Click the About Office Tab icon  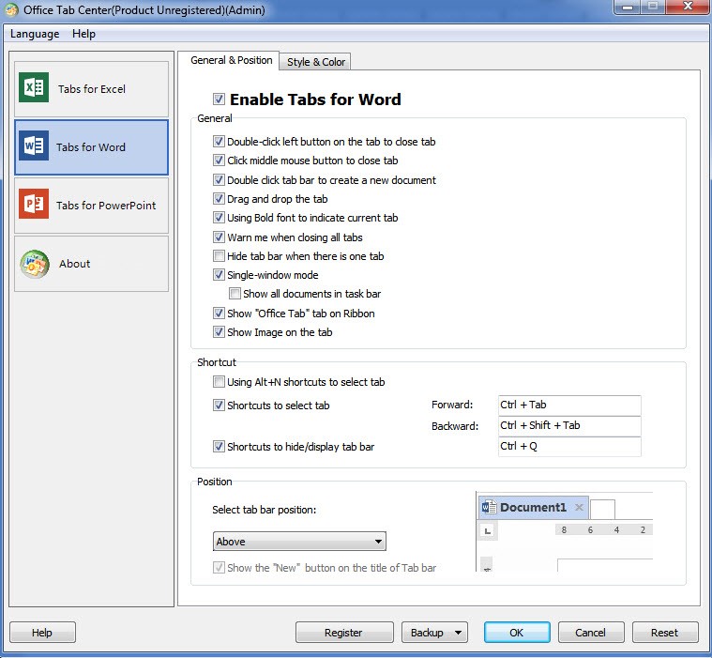[35, 264]
